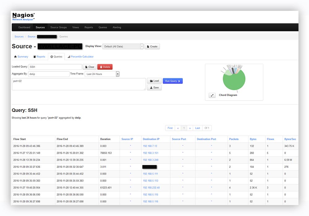Viewport: 309px width, 216px height.
Task: Click the Sources breadcrumb link
Action: point(19,37)
